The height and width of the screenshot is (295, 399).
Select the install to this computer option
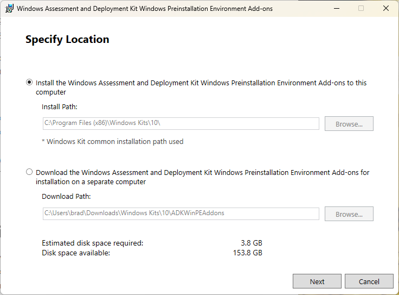29,83
